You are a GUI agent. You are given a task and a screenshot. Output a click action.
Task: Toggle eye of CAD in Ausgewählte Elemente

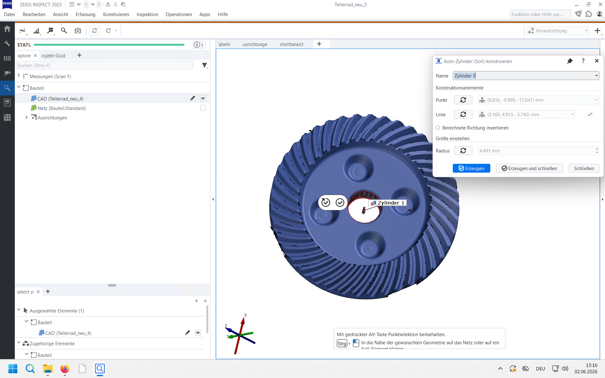click(198, 333)
